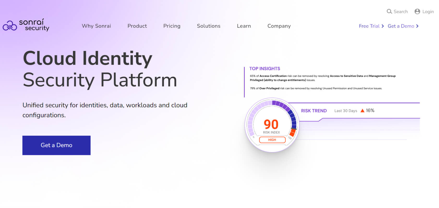Open the Learn menu
Viewport: 439px width, 208px height.
244,26
